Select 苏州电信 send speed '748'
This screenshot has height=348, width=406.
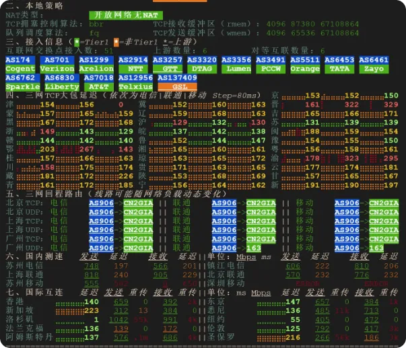click(92, 266)
